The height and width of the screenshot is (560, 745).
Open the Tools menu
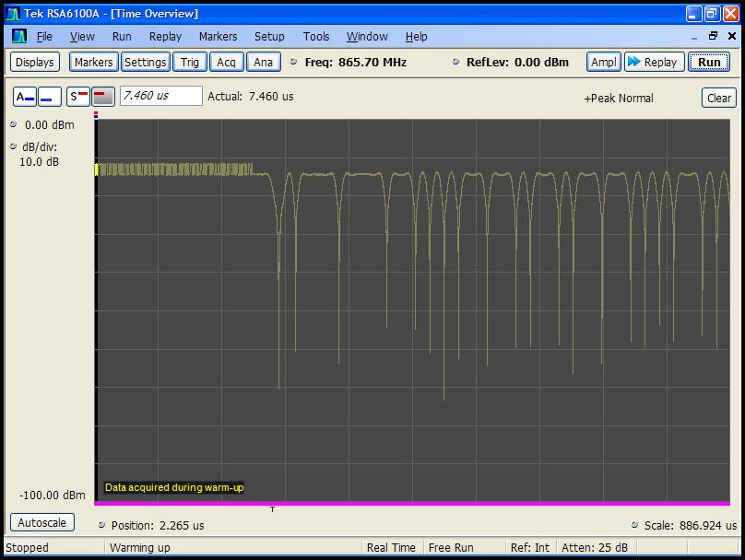pos(316,37)
